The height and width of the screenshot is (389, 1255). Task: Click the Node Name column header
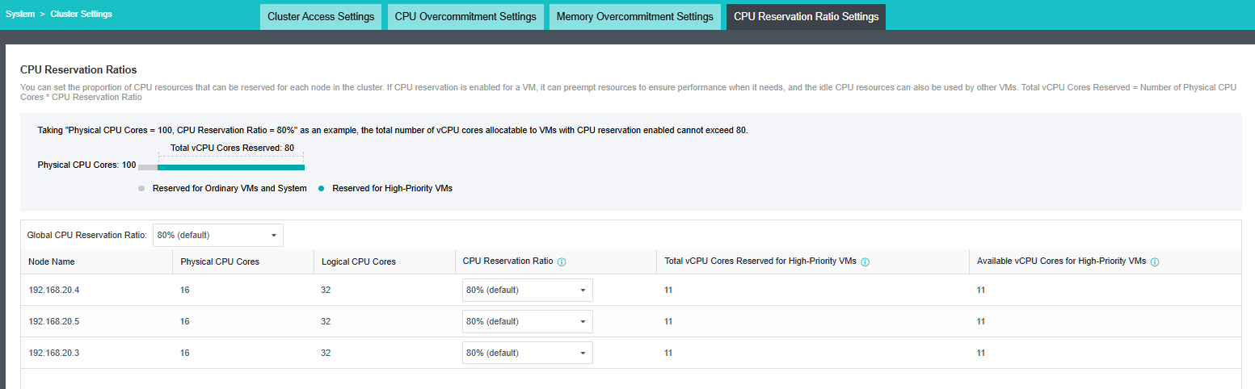click(52, 261)
